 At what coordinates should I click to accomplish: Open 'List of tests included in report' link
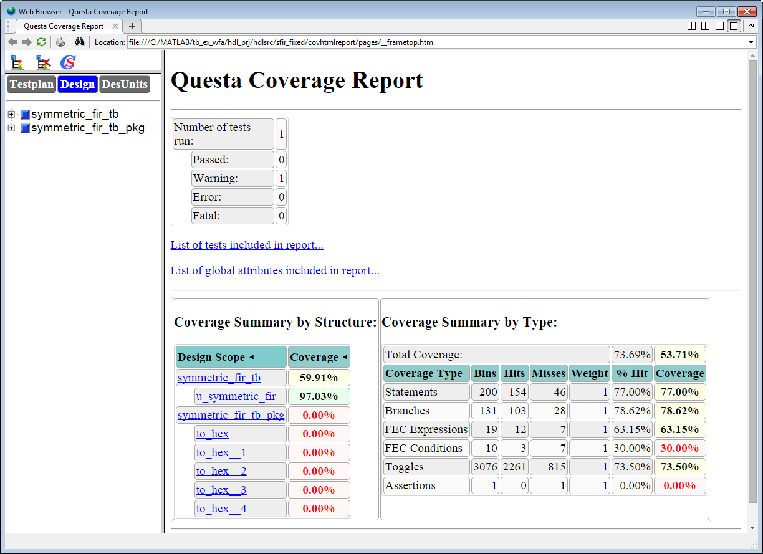click(x=247, y=245)
